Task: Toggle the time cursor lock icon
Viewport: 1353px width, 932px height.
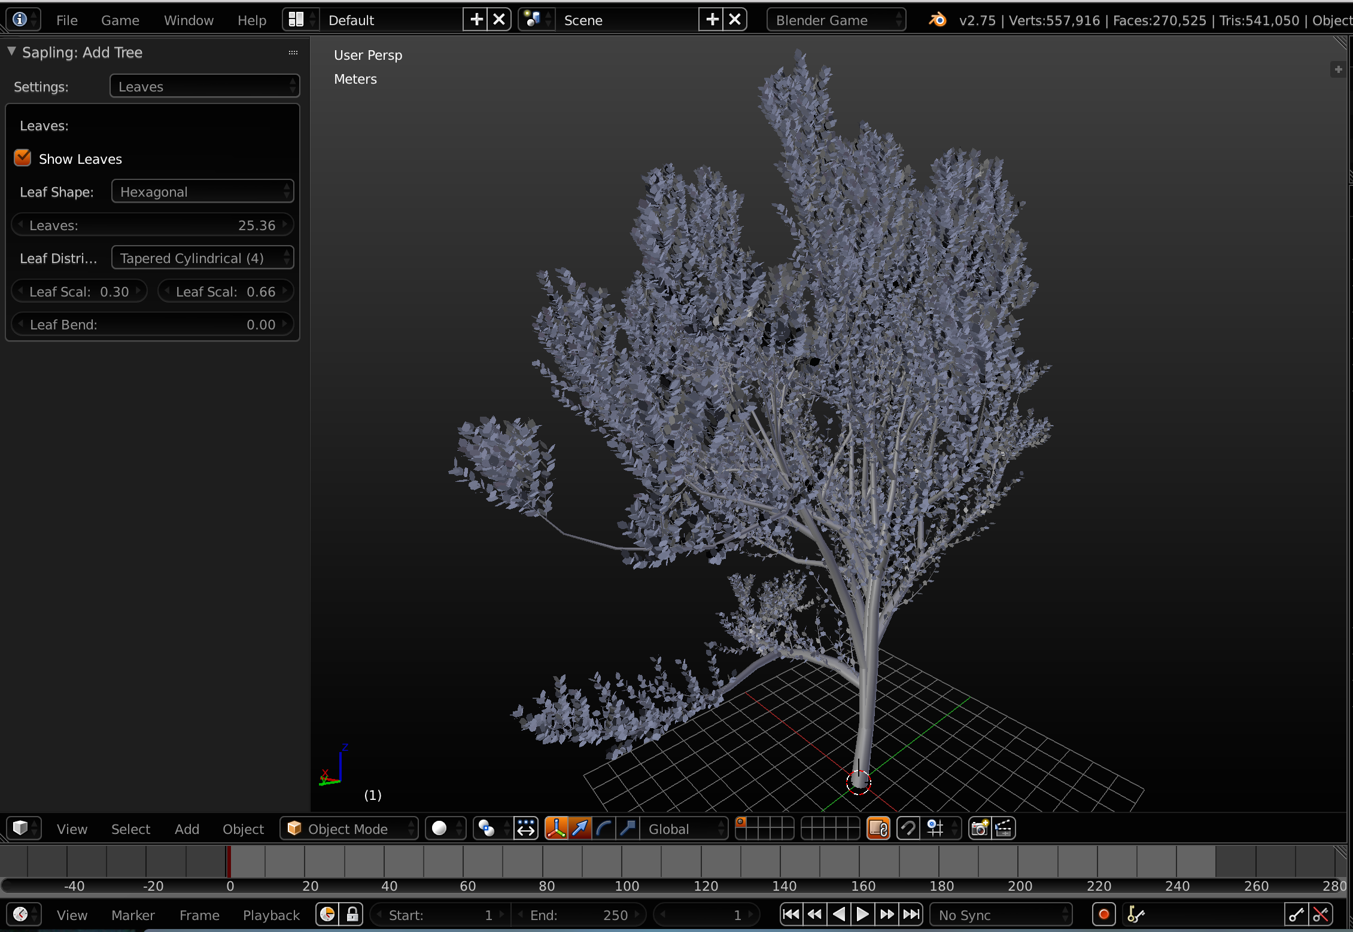Action: 352,914
